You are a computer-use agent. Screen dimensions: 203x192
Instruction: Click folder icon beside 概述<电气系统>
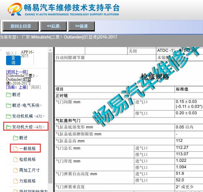9,106
